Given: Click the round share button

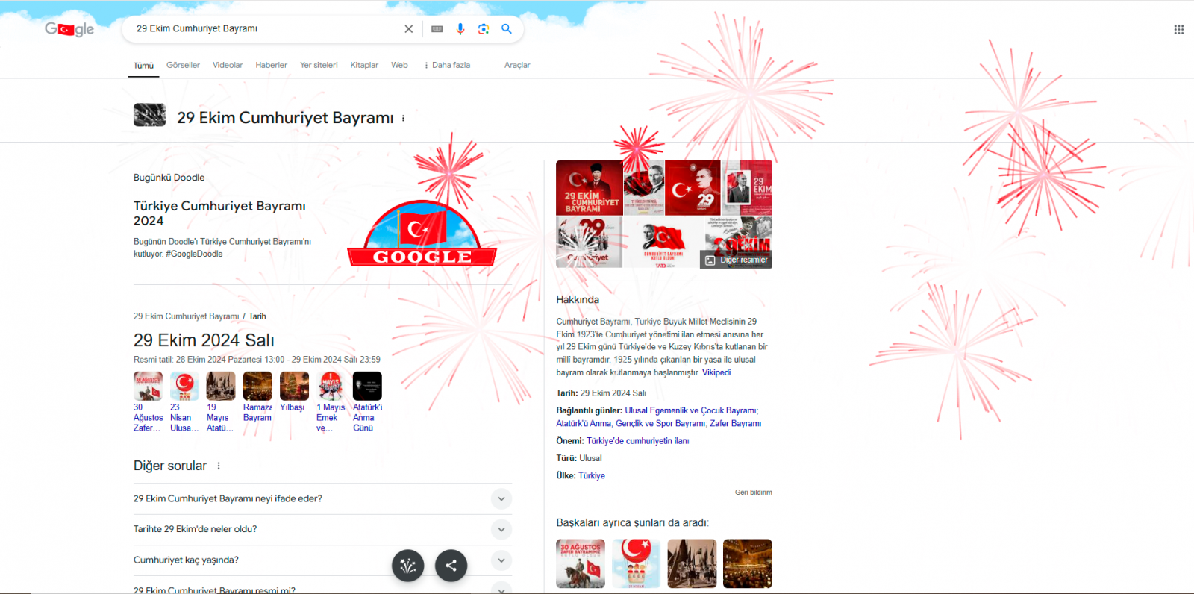Looking at the screenshot, I should coord(451,566).
